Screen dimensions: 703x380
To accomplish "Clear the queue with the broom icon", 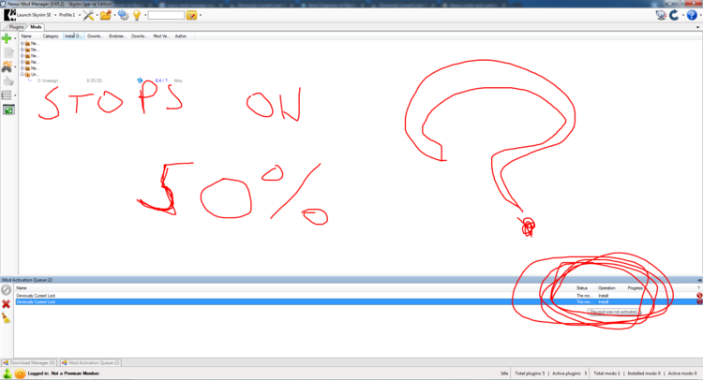I will [6, 318].
